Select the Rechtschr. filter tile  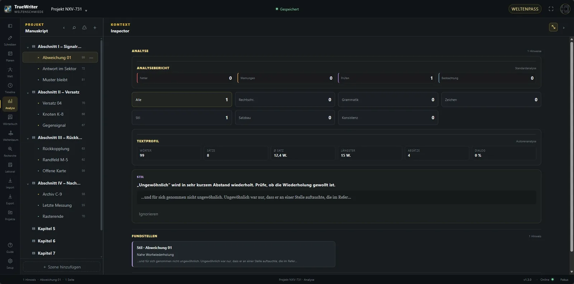tap(285, 100)
